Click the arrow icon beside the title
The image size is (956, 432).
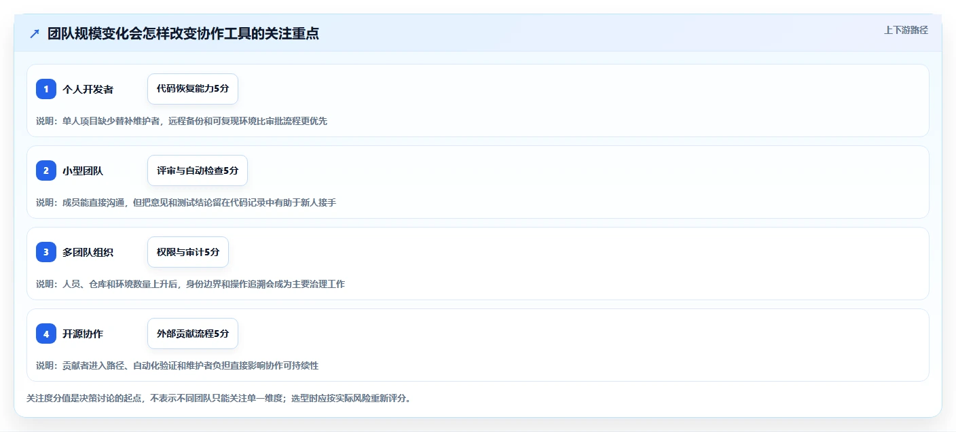click(35, 33)
